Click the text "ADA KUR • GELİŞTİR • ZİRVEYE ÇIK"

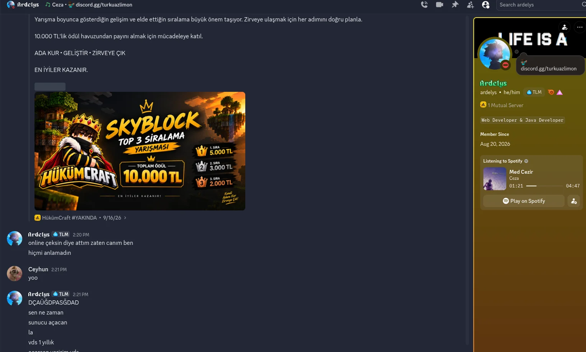80,53
